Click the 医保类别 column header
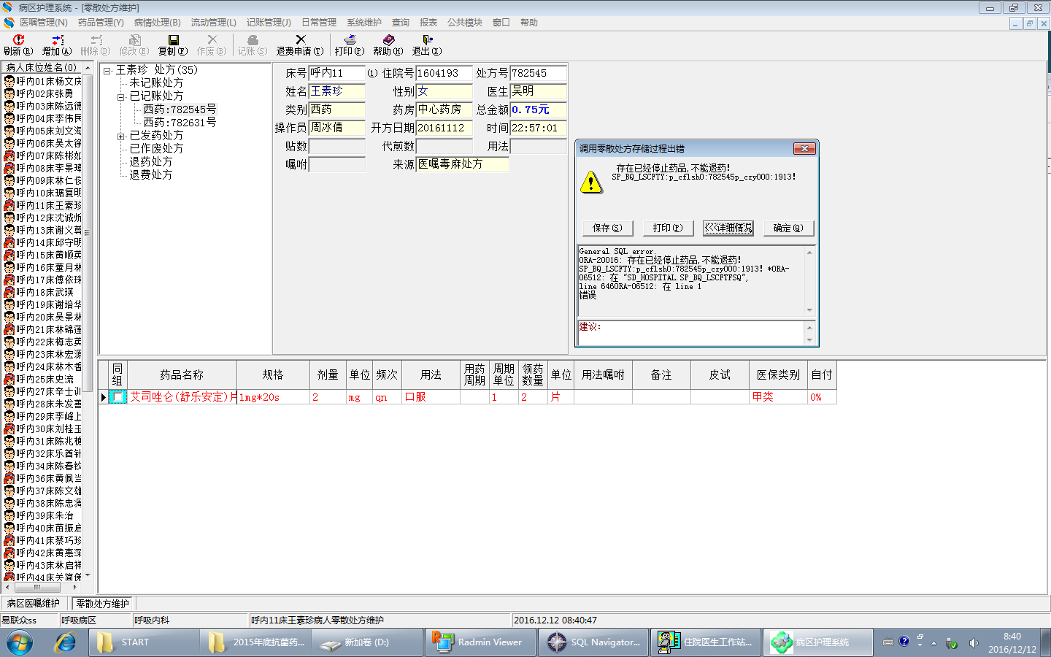This screenshot has width=1051, height=657. click(778, 374)
